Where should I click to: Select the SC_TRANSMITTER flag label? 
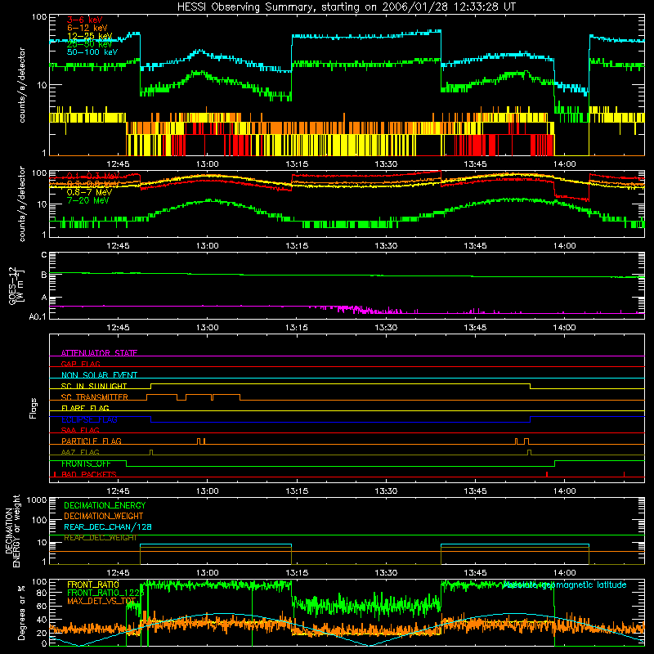pyautogui.click(x=94, y=396)
